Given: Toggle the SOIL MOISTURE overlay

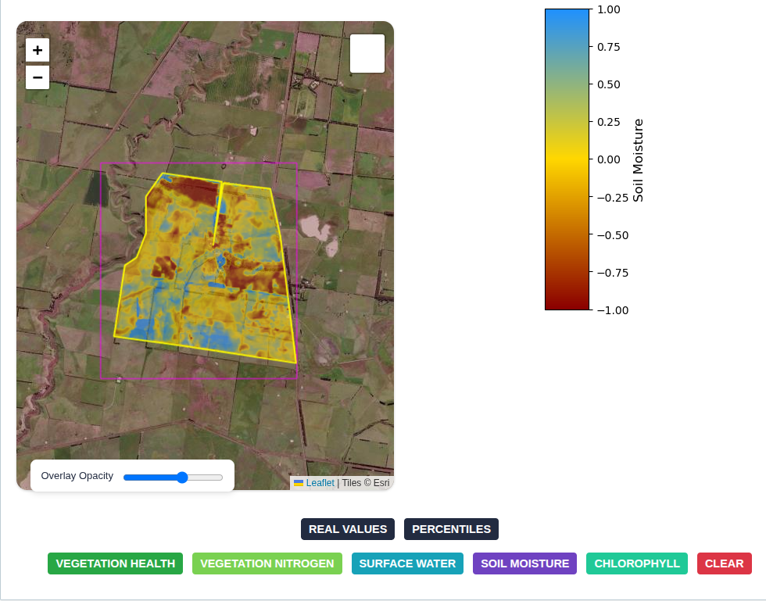Looking at the screenshot, I should [x=524, y=563].
